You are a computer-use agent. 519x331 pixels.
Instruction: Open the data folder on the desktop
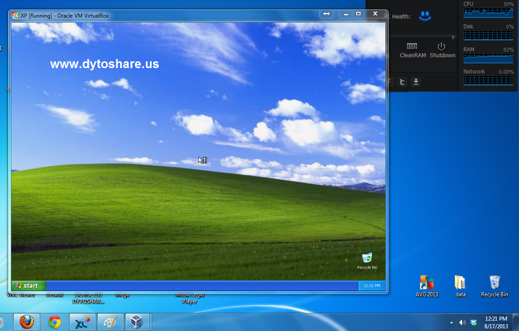[460, 286]
